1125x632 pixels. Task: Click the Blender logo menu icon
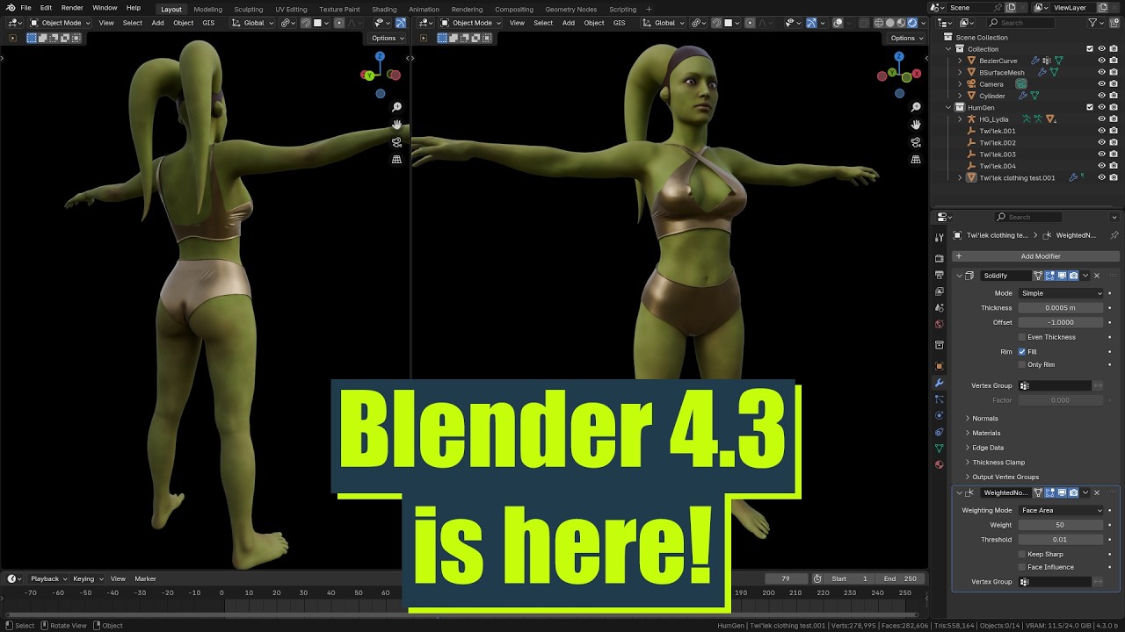pyautogui.click(x=11, y=8)
